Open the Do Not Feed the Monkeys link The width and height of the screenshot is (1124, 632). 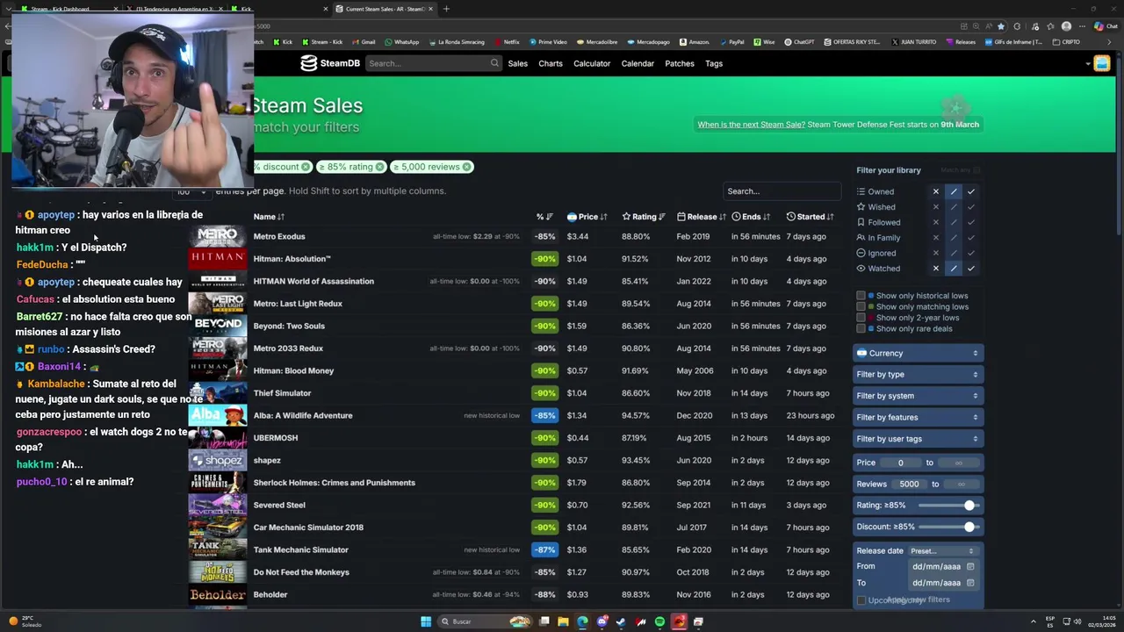pyautogui.click(x=301, y=572)
